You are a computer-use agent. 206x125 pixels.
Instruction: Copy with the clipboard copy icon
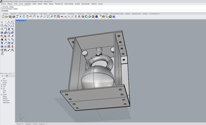24,16
